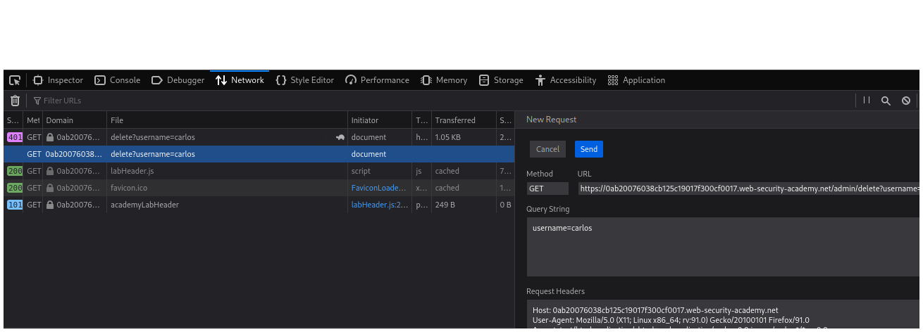Open the Console tab
The image size is (923, 332).
(x=118, y=80)
